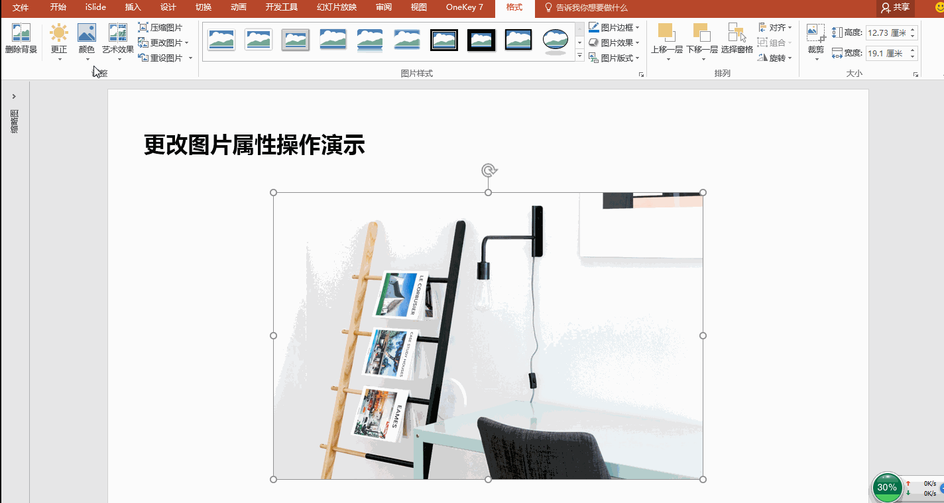Apply the sixth picture style thumbnail
Image resolution: width=944 pixels, height=503 pixels.
point(407,40)
